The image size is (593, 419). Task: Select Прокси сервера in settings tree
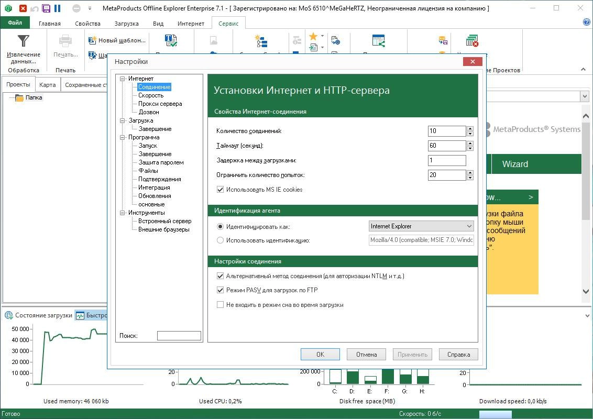point(160,104)
